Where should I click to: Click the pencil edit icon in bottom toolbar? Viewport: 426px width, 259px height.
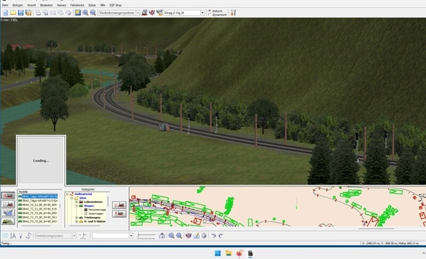tap(196, 236)
